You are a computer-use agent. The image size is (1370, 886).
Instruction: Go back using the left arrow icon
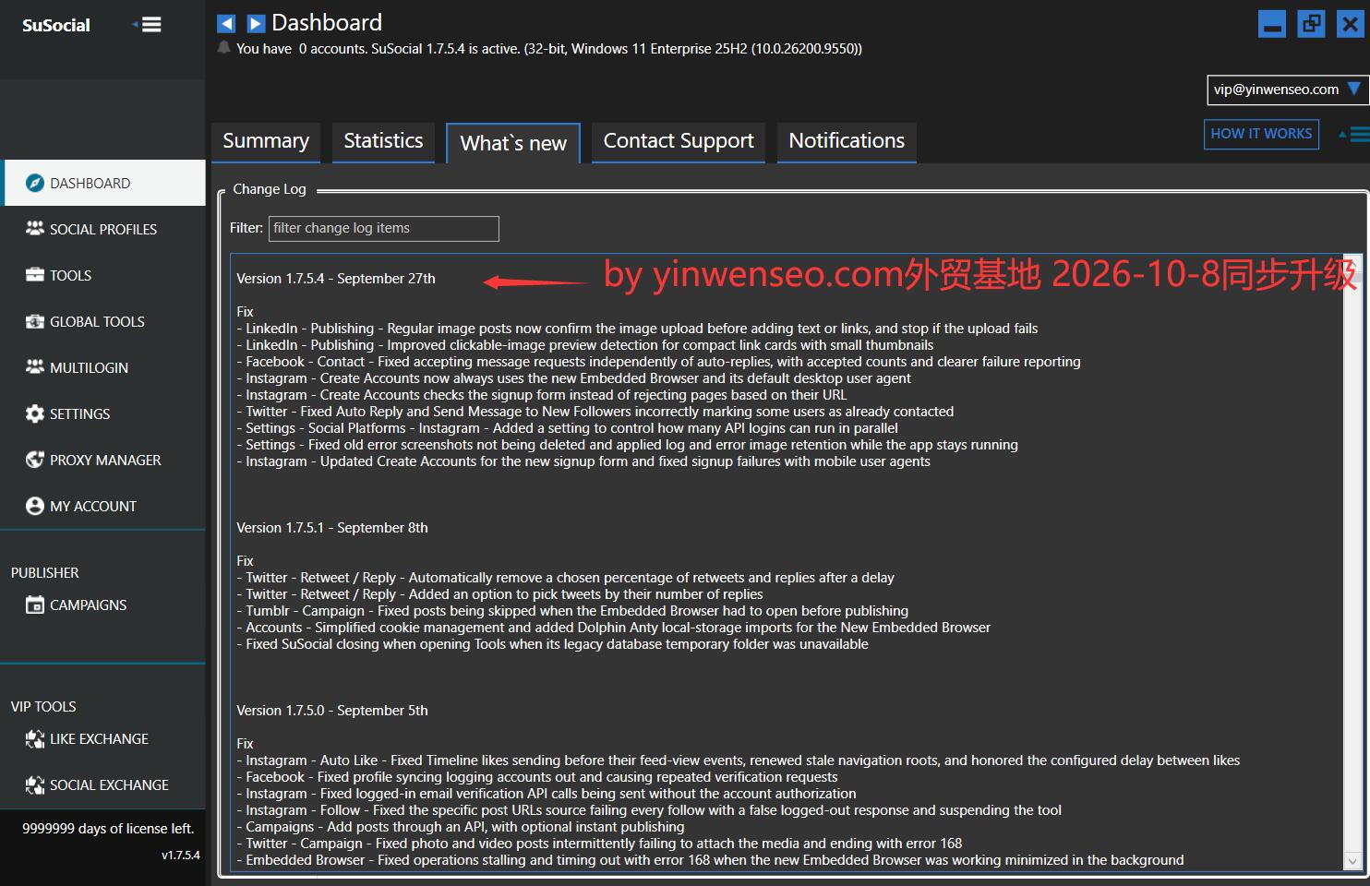[226, 23]
